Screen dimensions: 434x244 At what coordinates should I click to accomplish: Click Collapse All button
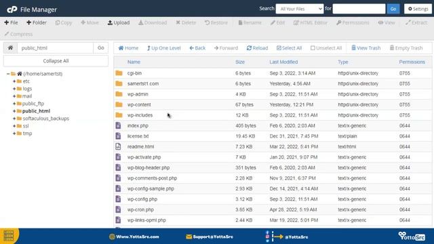(x=56, y=61)
